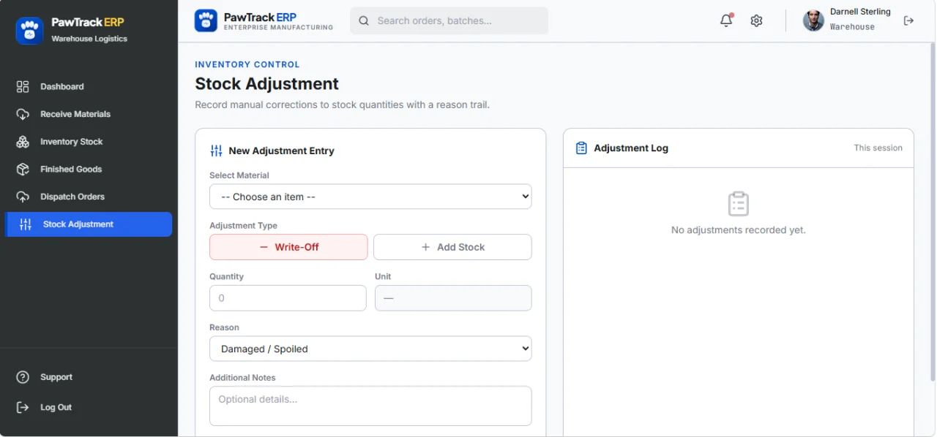Click the PawTrack paw logo in sidebar

tap(30, 30)
